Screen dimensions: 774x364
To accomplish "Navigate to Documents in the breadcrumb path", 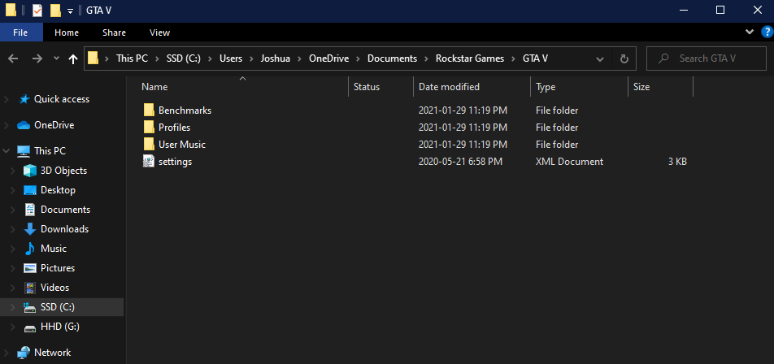I will [x=392, y=58].
